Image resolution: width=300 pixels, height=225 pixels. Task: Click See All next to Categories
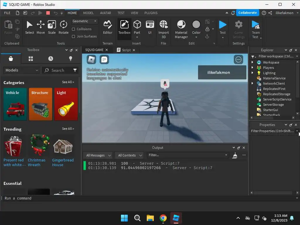68,82
